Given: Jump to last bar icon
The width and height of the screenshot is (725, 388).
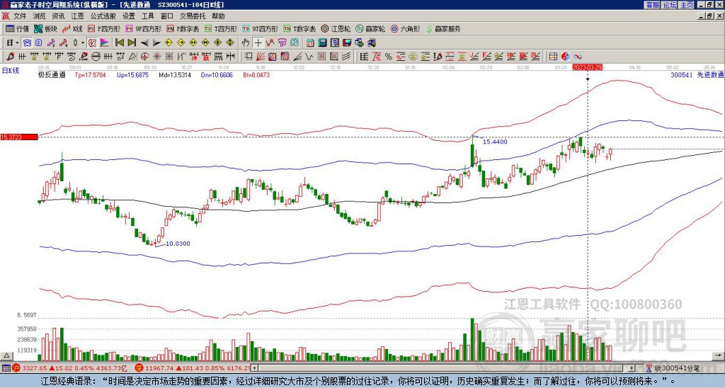Looking at the screenshot, I should 132,43.
